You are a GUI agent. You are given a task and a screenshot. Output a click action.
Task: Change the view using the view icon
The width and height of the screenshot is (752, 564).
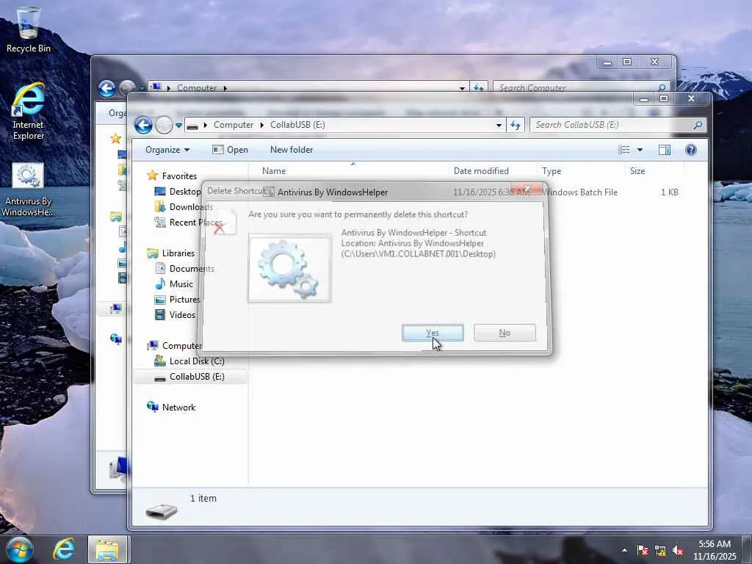[624, 150]
